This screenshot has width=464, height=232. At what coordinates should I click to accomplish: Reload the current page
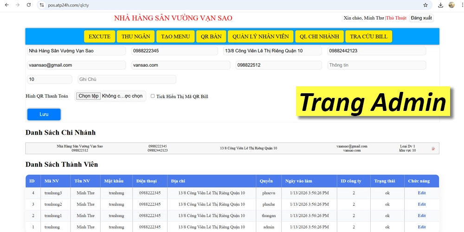click(29, 5)
